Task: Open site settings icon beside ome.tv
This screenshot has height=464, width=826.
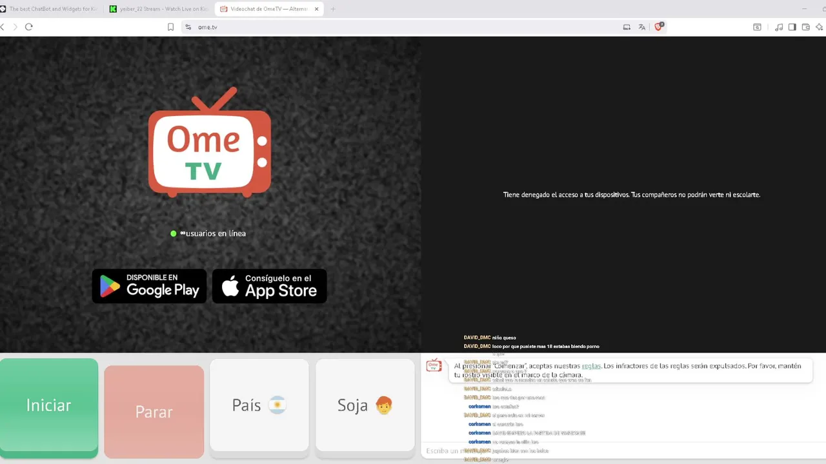Action: pyautogui.click(x=188, y=27)
